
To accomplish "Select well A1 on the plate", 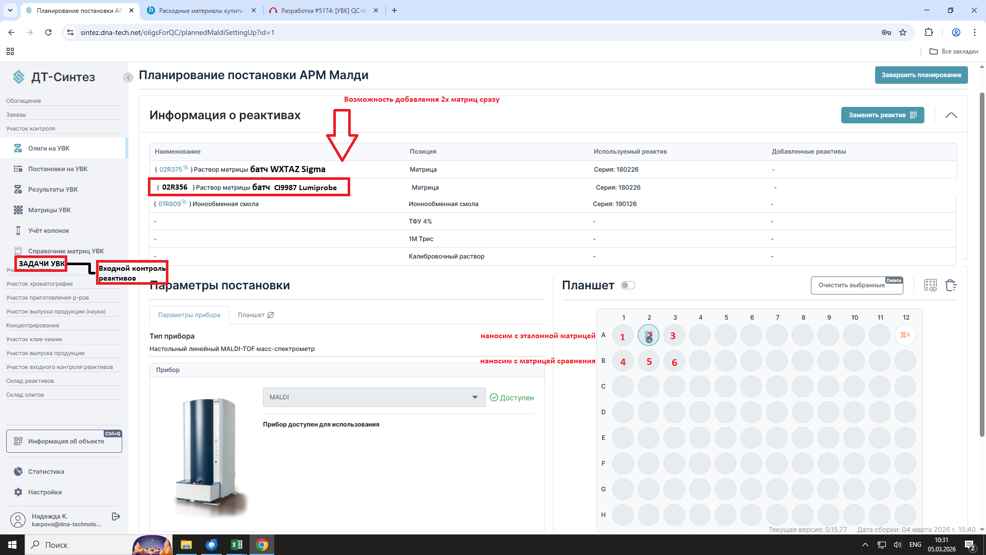I will coord(623,336).
